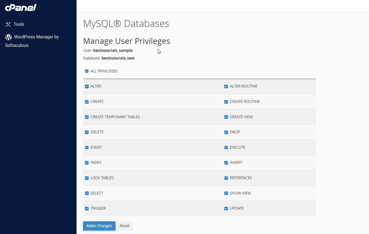Screen dimensions: 369x234
Task: Uncheck the TRIGGER privilege
Action: [x=87, y=208]
